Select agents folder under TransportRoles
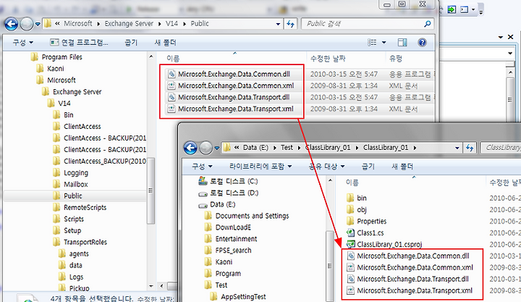Screen dimensions: 521x302 [73, 253]
